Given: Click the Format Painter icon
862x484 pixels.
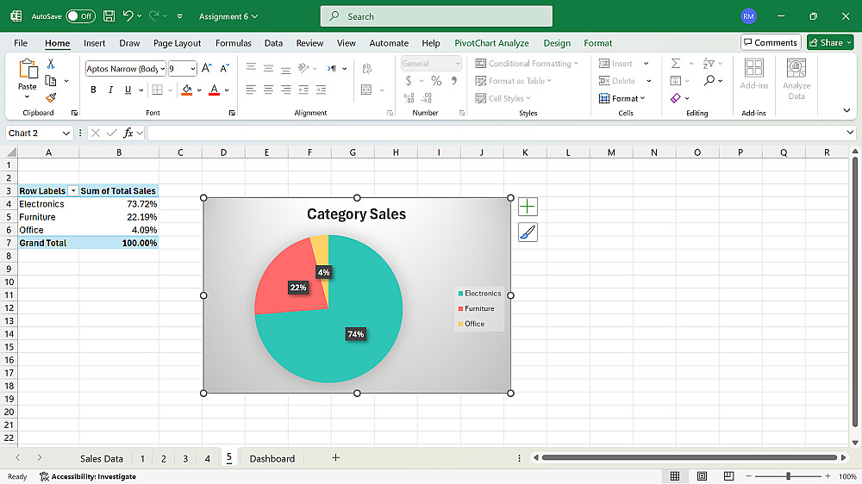Looking at the screenshot, I should pyautogui.click(x=51, y=98).
